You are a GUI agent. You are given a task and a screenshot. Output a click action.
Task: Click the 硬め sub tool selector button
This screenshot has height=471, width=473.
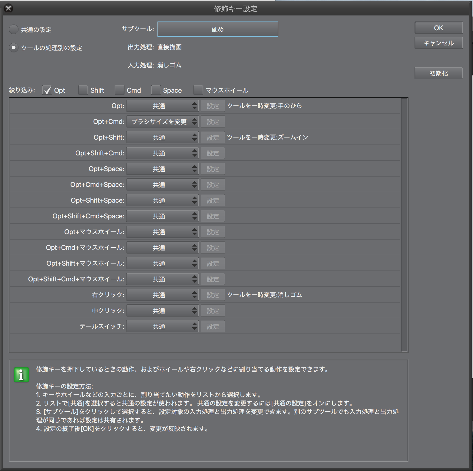tap(217, 29)
